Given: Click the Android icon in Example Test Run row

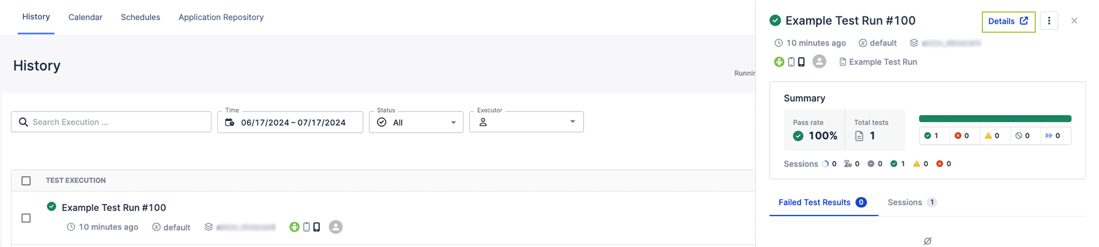Looking at the screenshot, I should (x=294, y=227).
